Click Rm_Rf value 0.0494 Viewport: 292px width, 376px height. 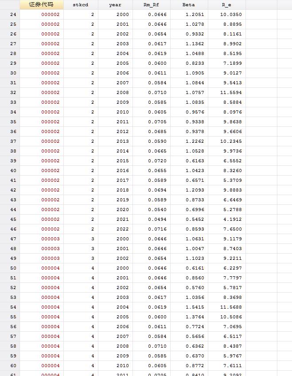pyautogui.click(x=157, y=219)
